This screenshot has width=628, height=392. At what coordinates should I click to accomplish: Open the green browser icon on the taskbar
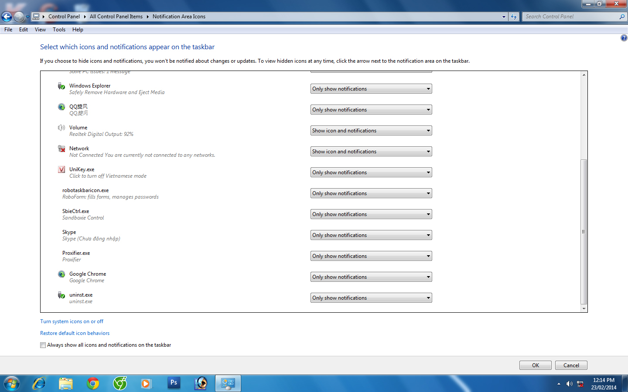pyautogui.click(x=120, y=383)
